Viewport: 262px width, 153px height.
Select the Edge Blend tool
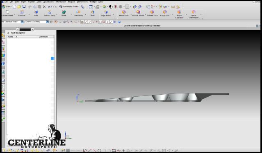[106, 13]
